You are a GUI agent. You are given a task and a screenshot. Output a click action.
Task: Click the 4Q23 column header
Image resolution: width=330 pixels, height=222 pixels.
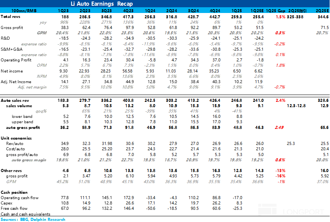coord(128,11)
